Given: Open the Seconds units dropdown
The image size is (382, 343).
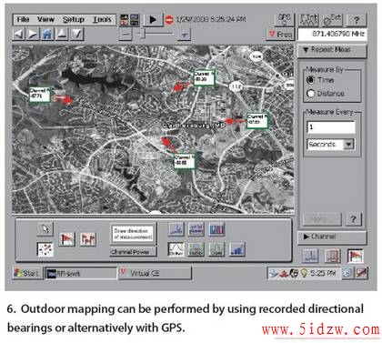Looking at the screenshot, I should click(x=348, y=145).
